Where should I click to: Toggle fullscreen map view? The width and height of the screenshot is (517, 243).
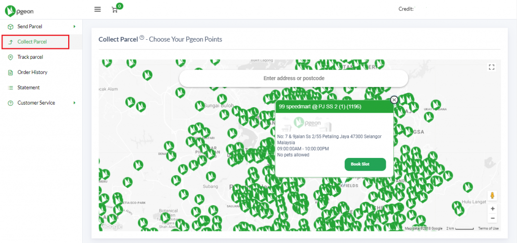491,67
